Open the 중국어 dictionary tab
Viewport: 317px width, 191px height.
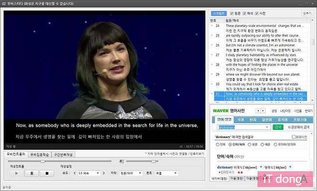(x=283, y=119)
